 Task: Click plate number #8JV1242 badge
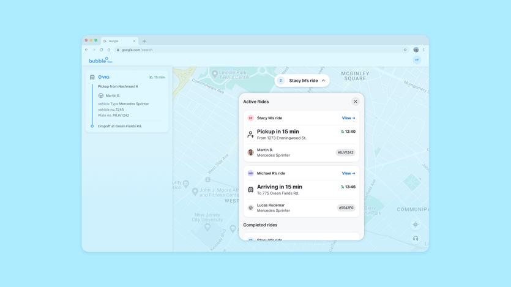point(345,152)
